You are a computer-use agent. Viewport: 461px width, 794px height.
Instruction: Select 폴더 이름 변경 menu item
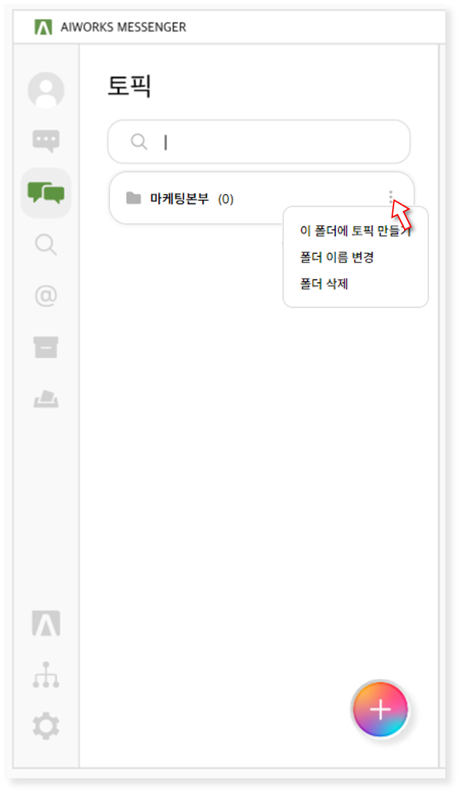pos(337,257)
